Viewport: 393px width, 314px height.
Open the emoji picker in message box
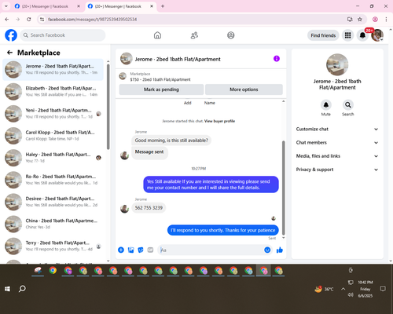click(267, 250)
